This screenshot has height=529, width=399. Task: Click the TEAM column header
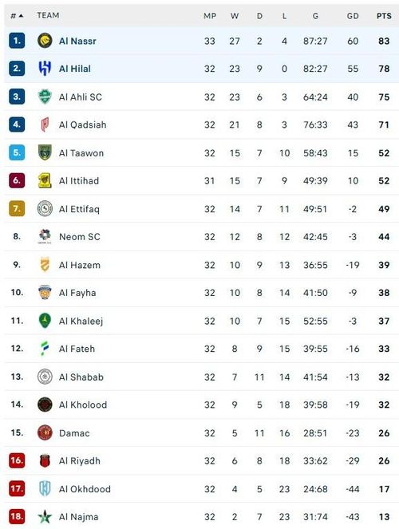(x=48, y=15)
